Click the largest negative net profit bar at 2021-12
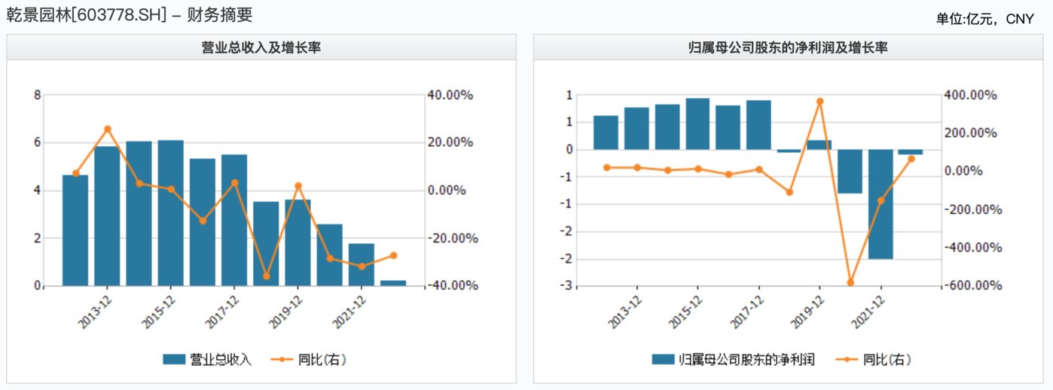 pyautogui.click(x=881, y=204)
